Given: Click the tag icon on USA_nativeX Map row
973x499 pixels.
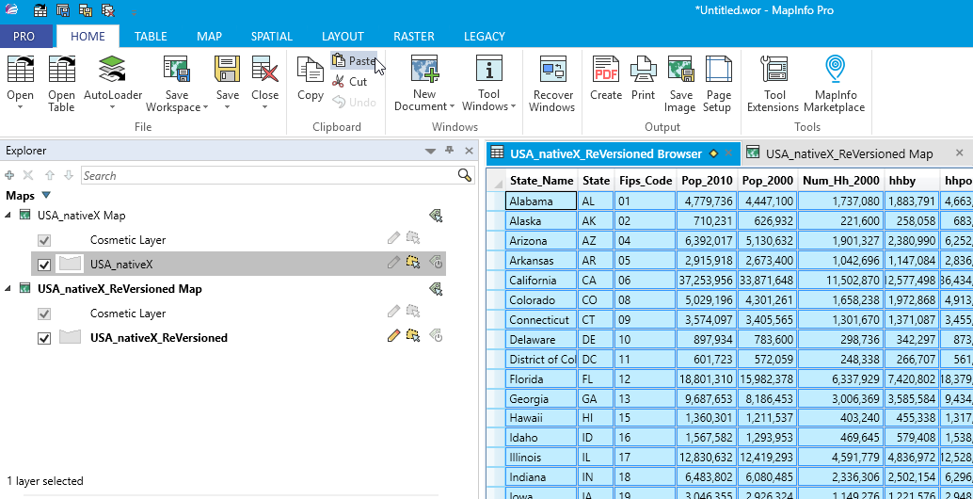Looking at the screenshot, I should pyautogui.click(x=436, y=216).
